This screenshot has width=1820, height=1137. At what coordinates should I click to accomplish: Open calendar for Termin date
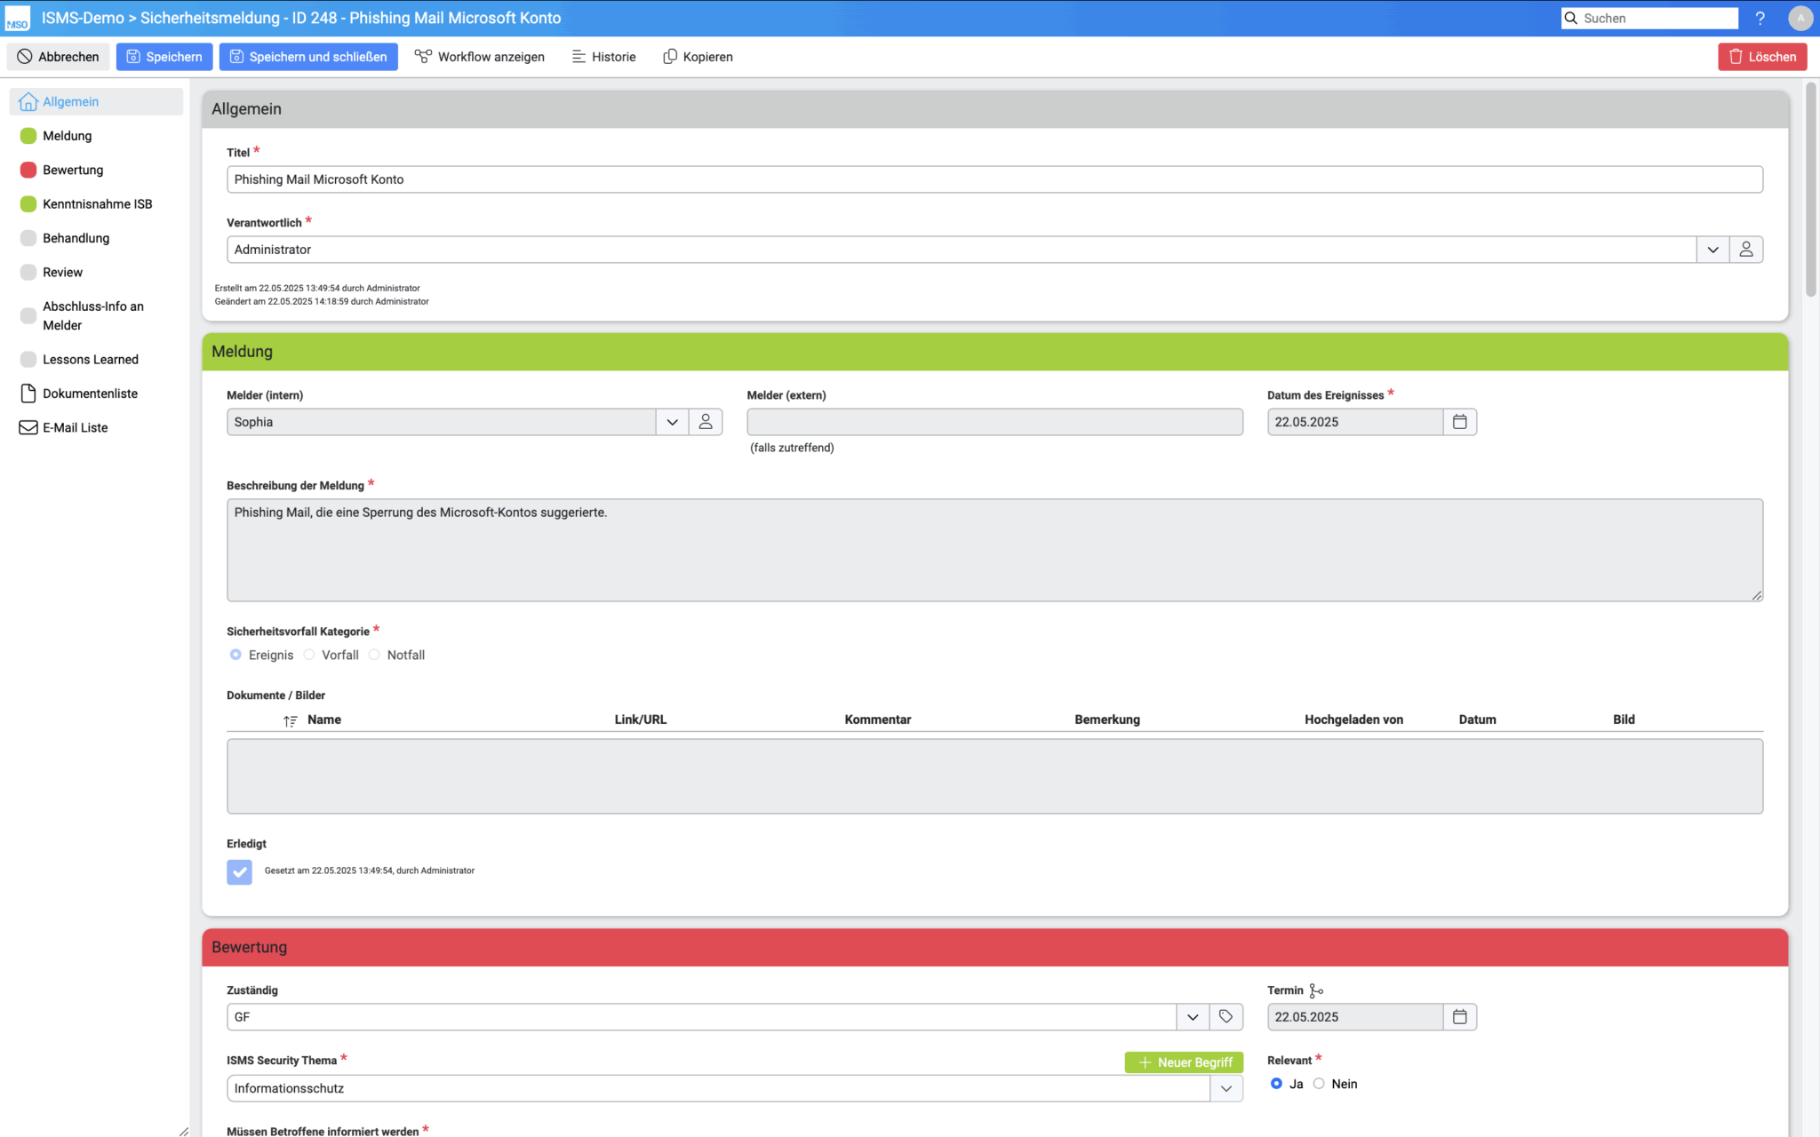click(1459, 1017)
